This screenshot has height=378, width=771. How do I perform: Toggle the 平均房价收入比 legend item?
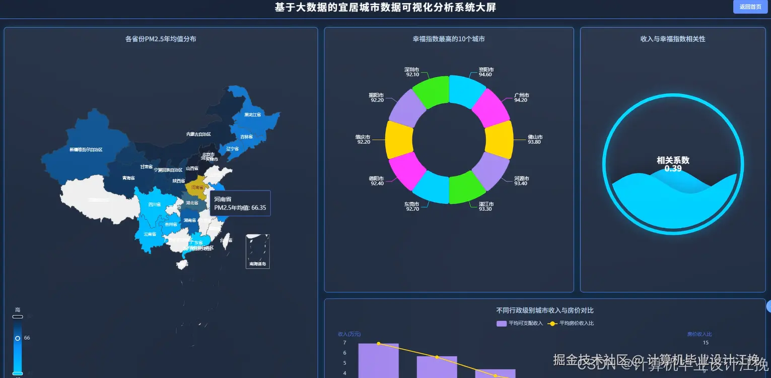tap(571, 323)
